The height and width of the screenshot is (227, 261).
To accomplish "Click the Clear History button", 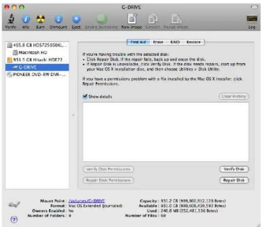I will click(234, 96).
